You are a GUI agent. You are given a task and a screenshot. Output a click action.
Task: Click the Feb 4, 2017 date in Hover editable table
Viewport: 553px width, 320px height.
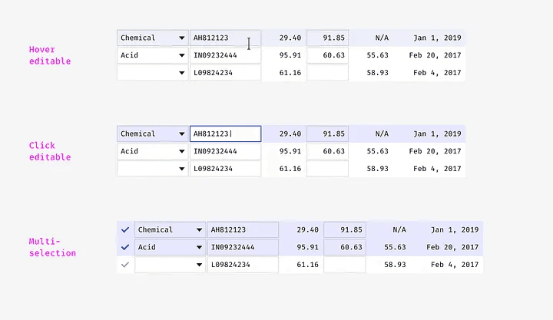point(437,73)
